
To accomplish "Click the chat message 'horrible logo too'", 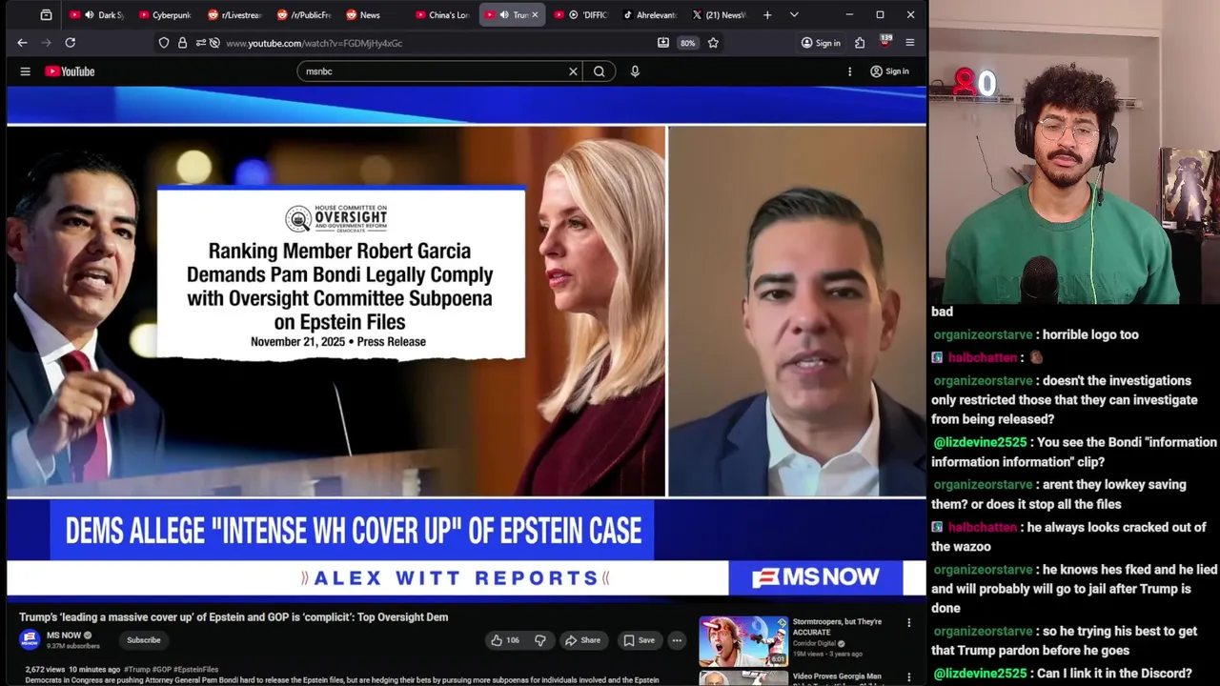I will click(1090, 334).
